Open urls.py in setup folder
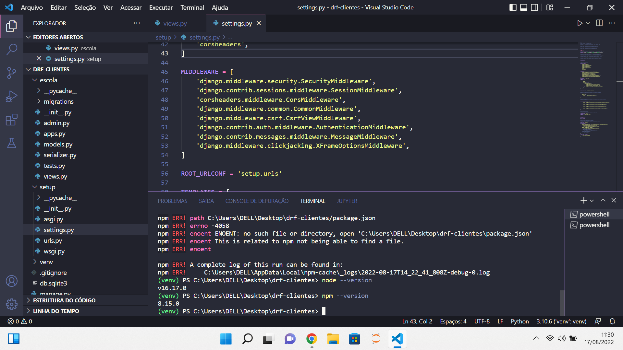Viewport: 623px width, 350px height. [86, 240]
